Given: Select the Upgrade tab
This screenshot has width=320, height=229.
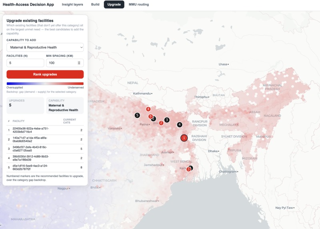Looking at the screenshot, I should pyautogui.click(x=114, y=4).
